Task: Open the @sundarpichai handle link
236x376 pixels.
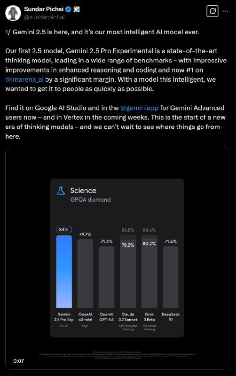Action: (44, 17)
